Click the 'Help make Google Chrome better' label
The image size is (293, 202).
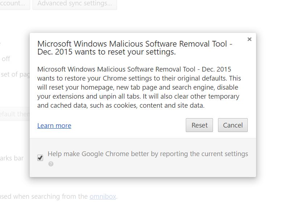coord(148,154)
